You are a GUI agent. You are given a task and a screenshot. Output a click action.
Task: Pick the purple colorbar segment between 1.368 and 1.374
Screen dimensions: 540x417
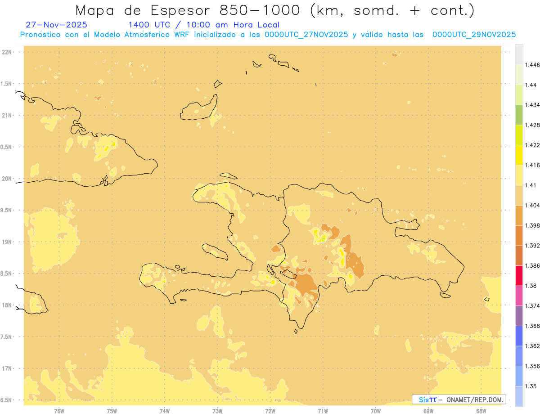pos(519,316)
